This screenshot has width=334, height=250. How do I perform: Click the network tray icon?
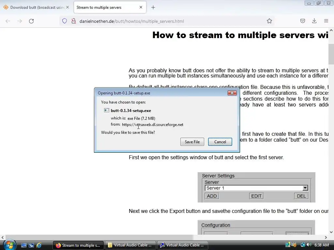(303, 245)
